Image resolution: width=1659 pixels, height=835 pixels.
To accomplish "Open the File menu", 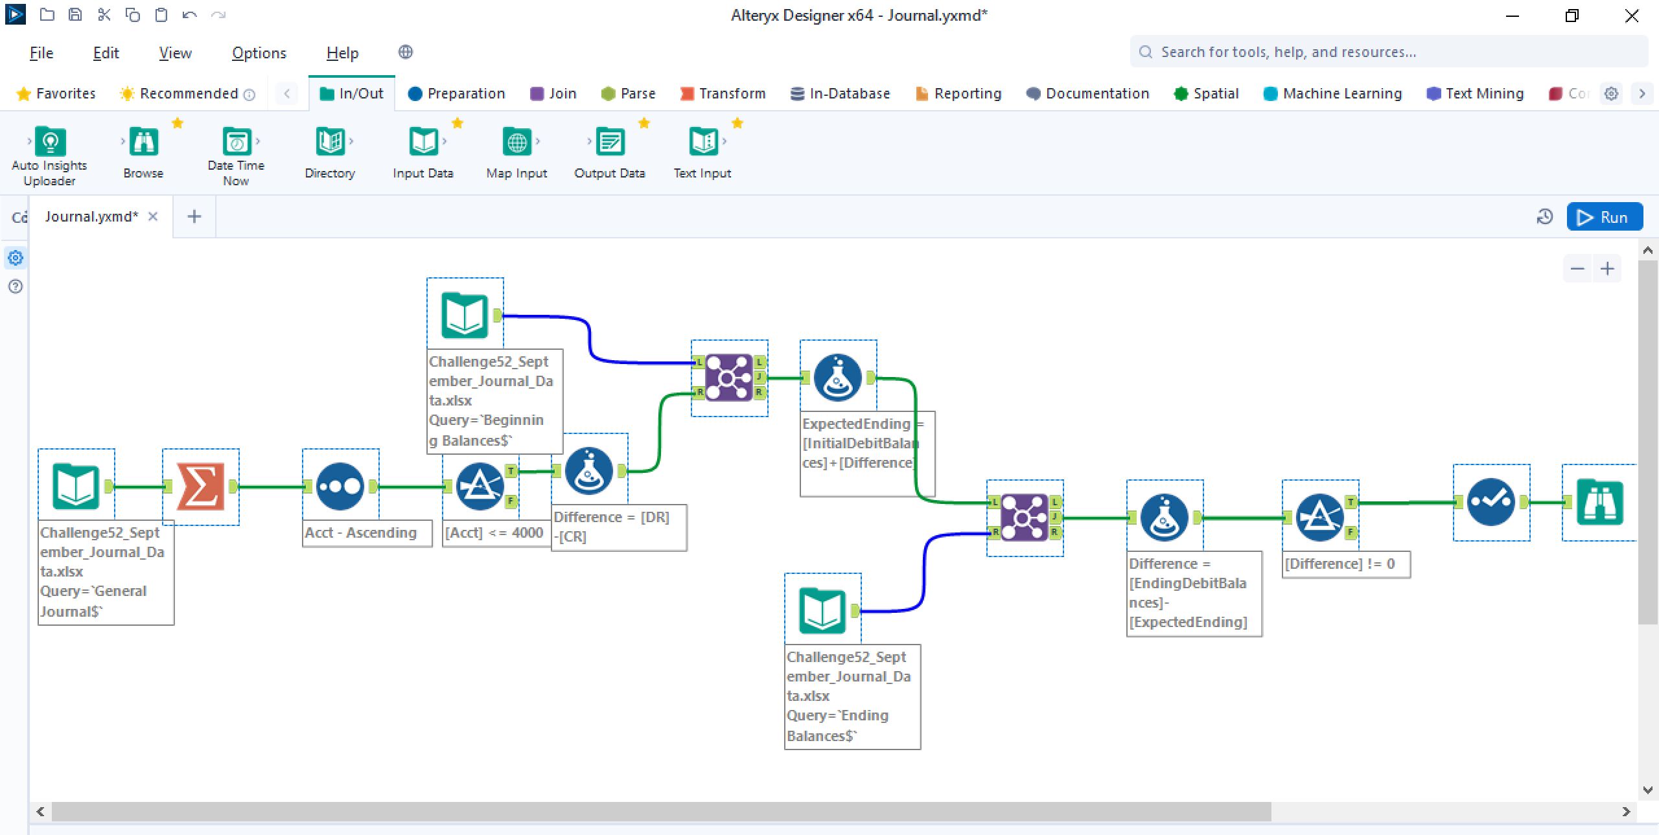I will [x=41, y=53].
